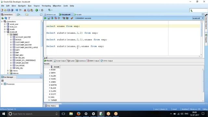Screen dimensions: 208x117
Task: Switch to the Autotrace tab
Action: pyautogui.click(x=81, y=61)
